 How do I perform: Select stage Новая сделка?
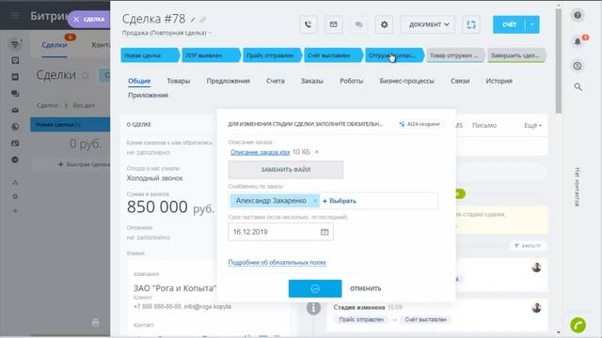click(150, 55)
